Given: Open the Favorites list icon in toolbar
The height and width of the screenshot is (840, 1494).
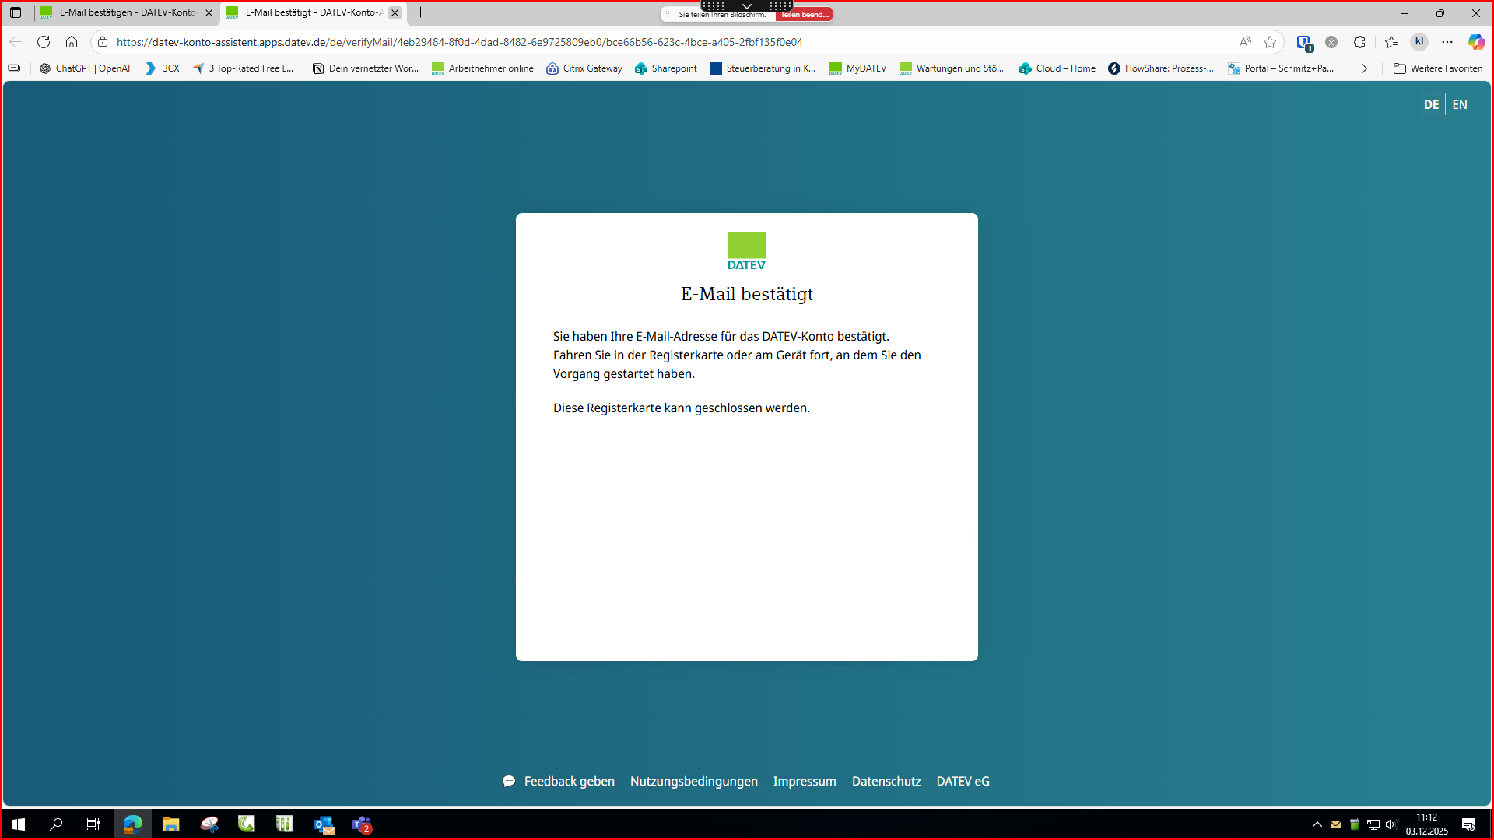Looking at the screenshot, I should 1391,42.
